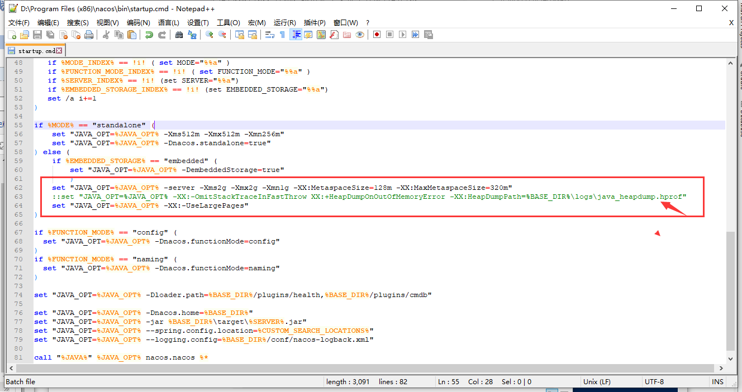Open the Function List panel icon
The width and height of the screenshot is (742, 392).
pos(334,35)
